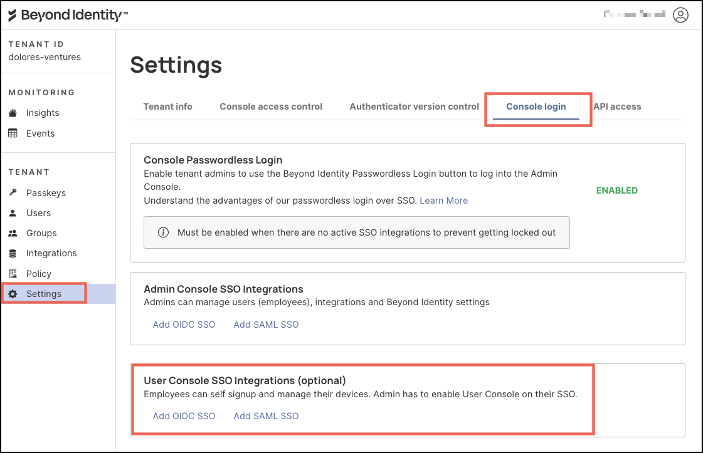Add OIDC SSO for Admin Console
The image size is (703, 453).
click(x=184, y=325)
